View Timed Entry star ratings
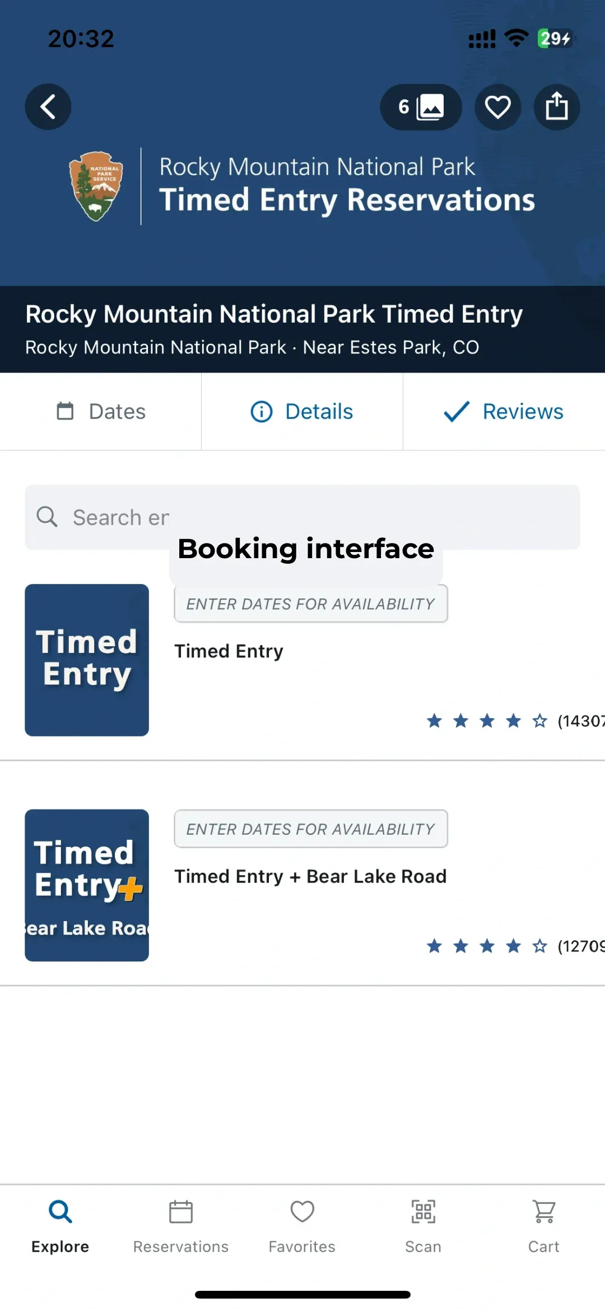 (486, 721)
